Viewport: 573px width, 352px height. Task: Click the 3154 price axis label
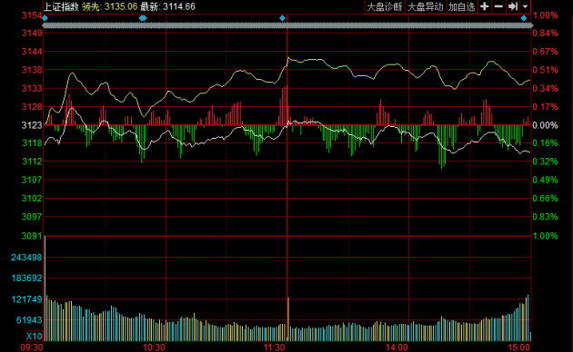point(32,15)
